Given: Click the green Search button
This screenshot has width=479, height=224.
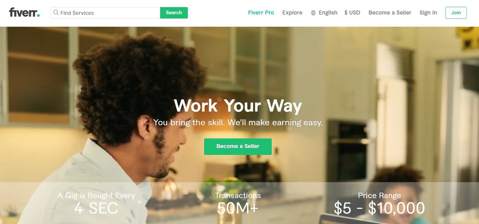Looking at the screenshot, I should (x=174, y=13).
